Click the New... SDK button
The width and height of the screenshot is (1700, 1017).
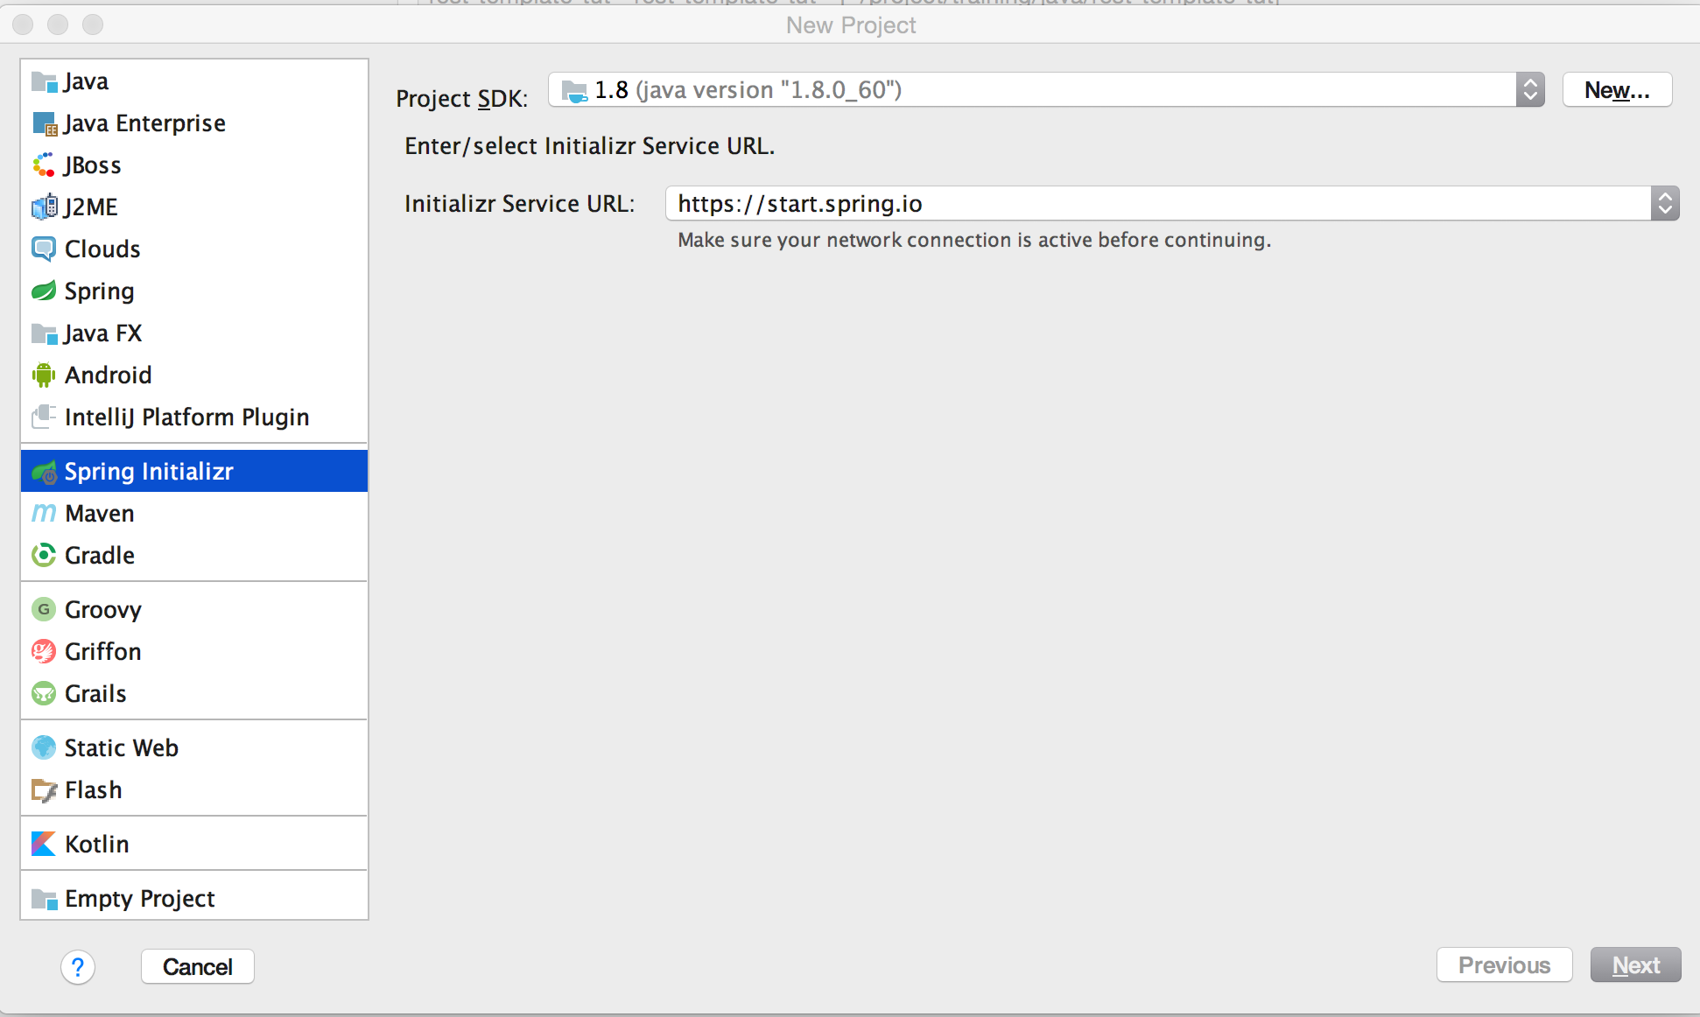(x=1618, y=90)
